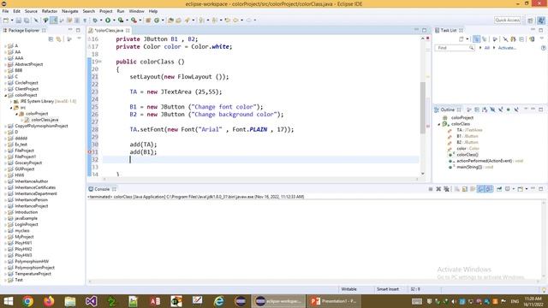Screen dimensions: 548x308
Task: Toggle Hide Static Members in Outline toolbar
Action: [x=500, y=110]
